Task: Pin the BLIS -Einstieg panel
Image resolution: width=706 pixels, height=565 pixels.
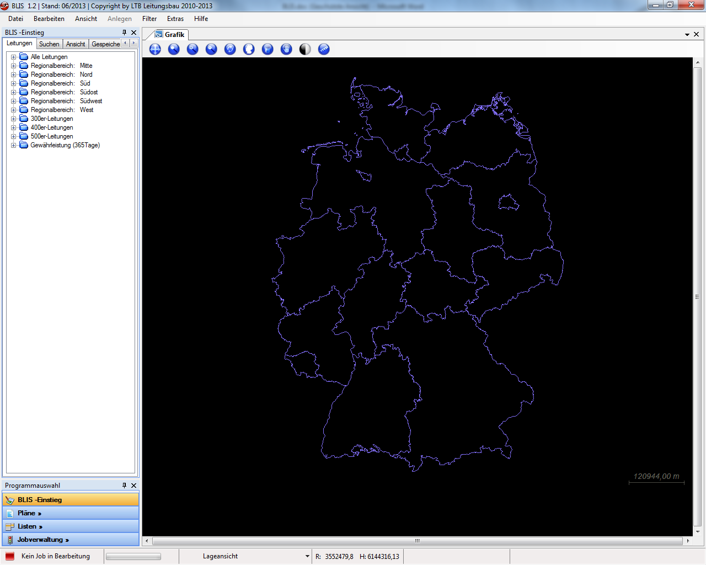Action: coord(124,33)
